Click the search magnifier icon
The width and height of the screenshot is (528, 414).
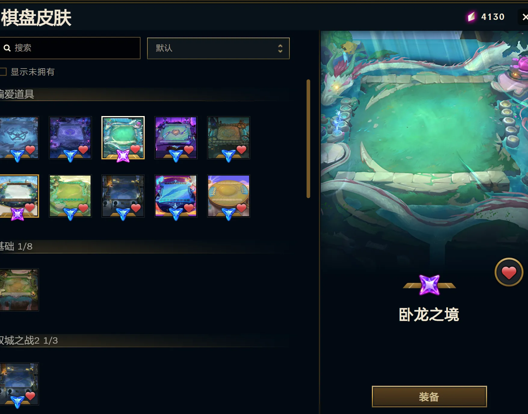click(x=7, y=48)
